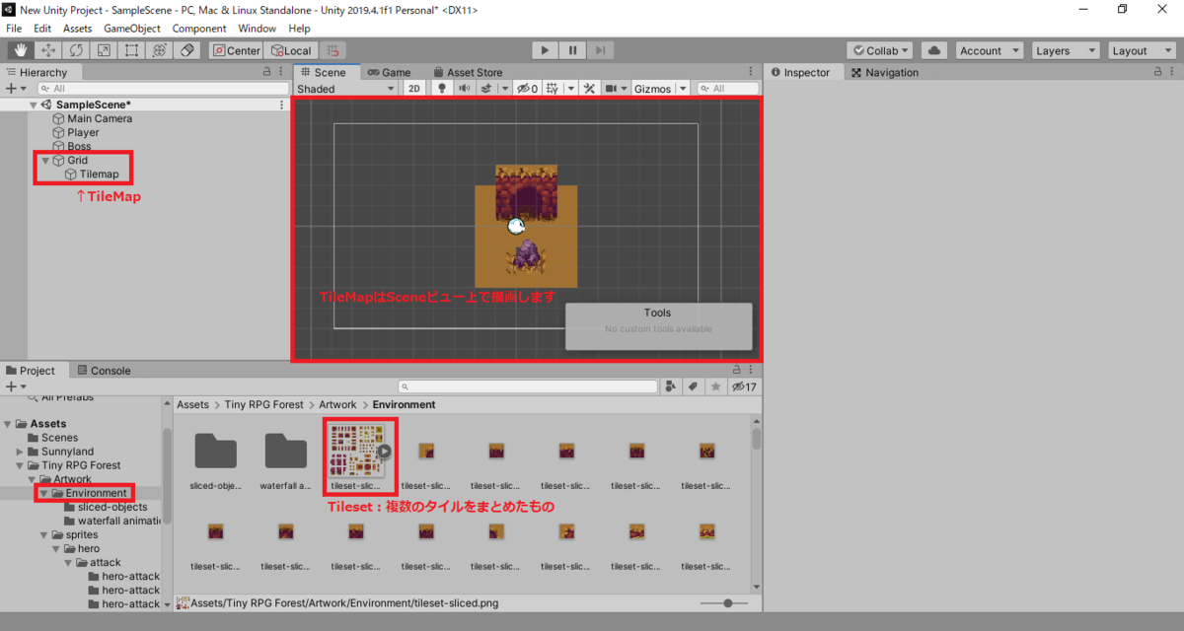Toggle pivot Center handle position
Image resolution: width=1184 pixels, height=631 pixels.
pyautogui.click(x=237, y=50)
